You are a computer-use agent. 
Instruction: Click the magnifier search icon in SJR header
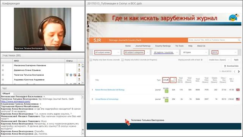(239, 40)
